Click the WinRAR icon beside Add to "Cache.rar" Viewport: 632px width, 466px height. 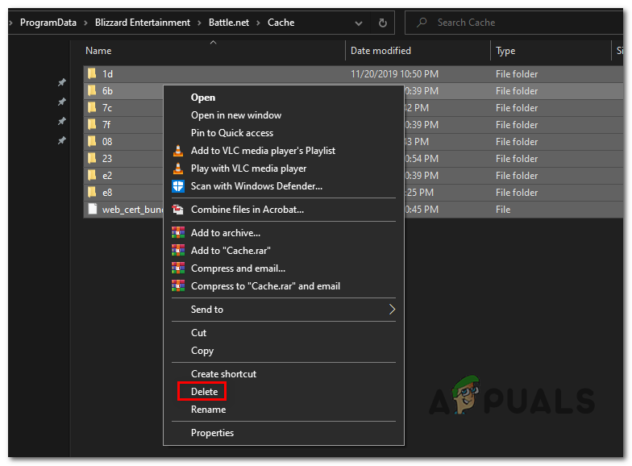click(x=178, y=251)
